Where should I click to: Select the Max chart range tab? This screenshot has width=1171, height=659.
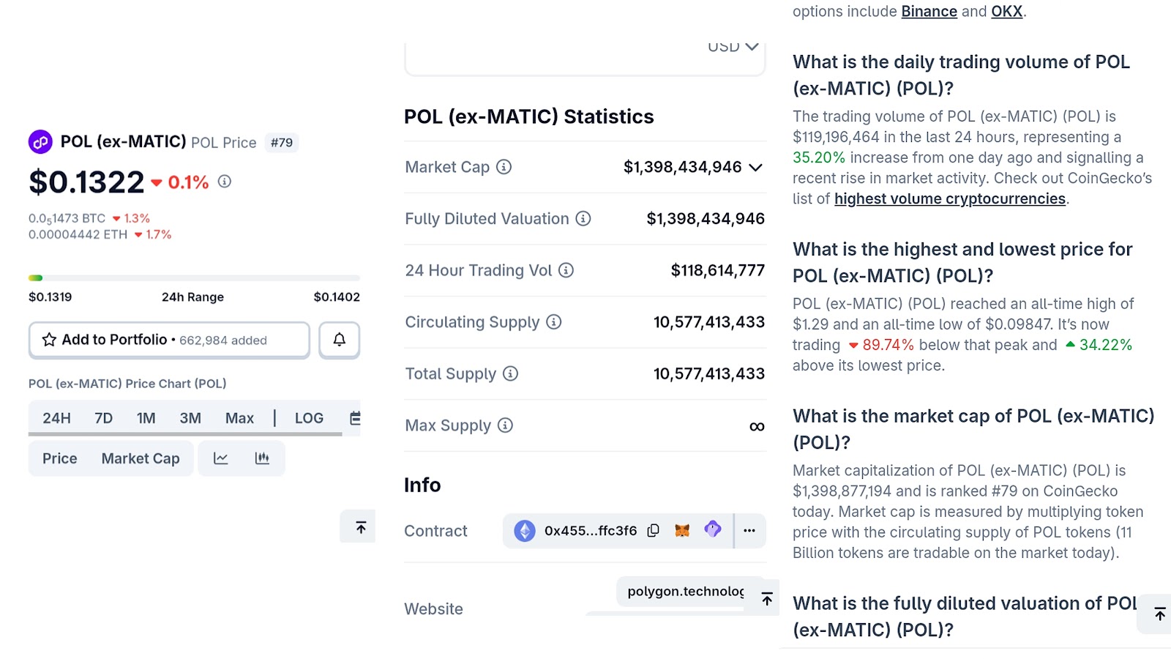click(239, 418)
